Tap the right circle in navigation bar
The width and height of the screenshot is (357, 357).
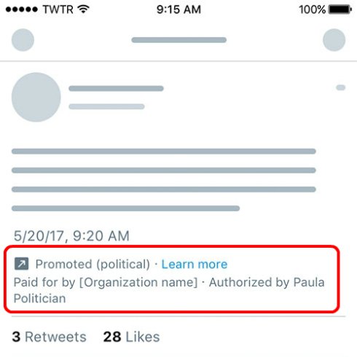coord(334,40)
